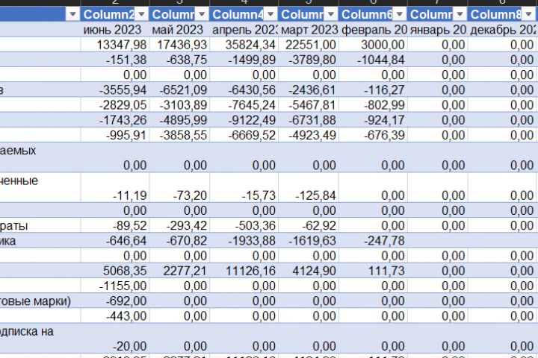This screenshot has width=538, height=358.
Task: Select the -3858,55 value
Action: point(179,135)
